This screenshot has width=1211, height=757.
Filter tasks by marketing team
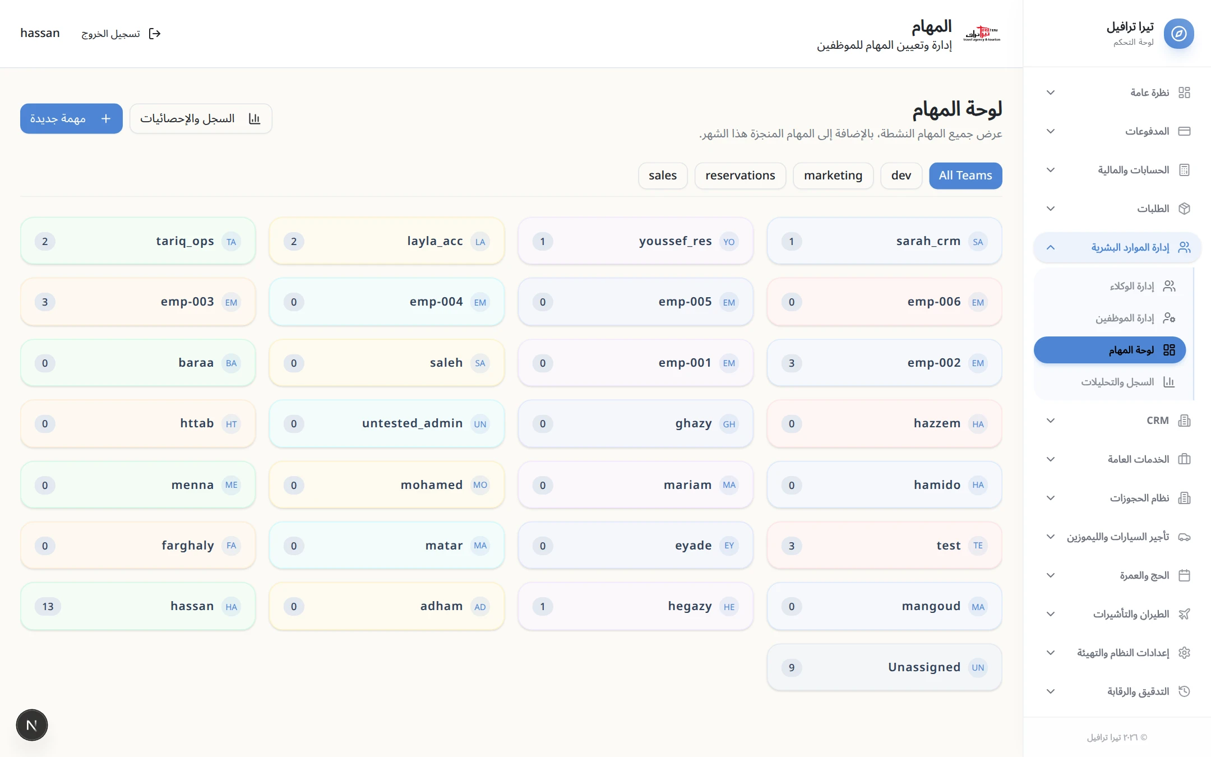point(833,176)
